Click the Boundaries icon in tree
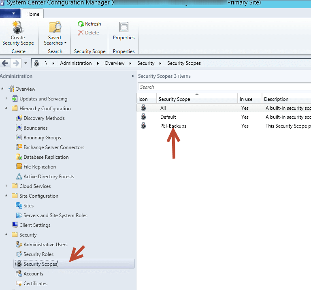The image size is (311, 290). click(19, 128)
